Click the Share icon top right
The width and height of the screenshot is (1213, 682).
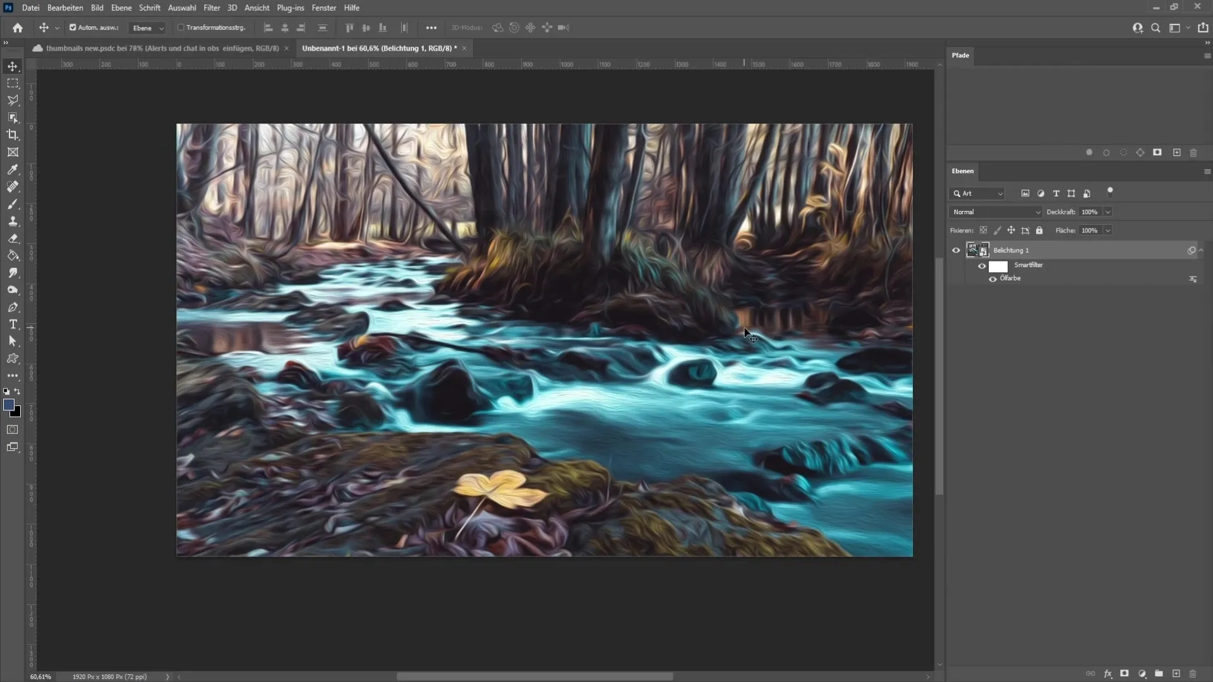pyautogui.click(x=1203, y=28)
